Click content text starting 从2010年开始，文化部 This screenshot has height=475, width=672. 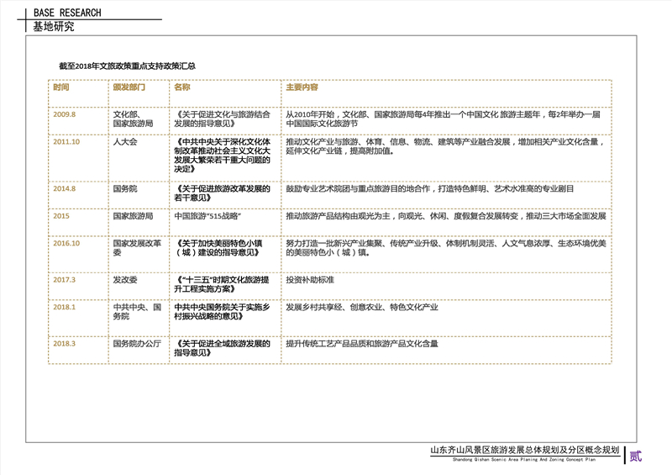(444, 119)
